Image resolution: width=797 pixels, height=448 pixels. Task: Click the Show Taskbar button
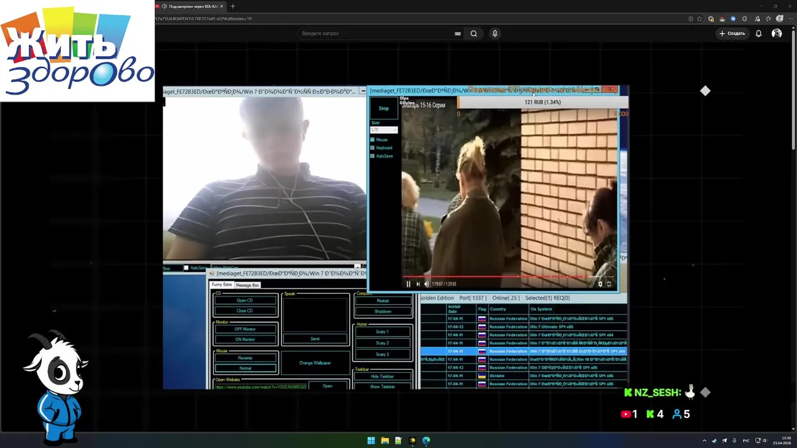coord(382,386)
